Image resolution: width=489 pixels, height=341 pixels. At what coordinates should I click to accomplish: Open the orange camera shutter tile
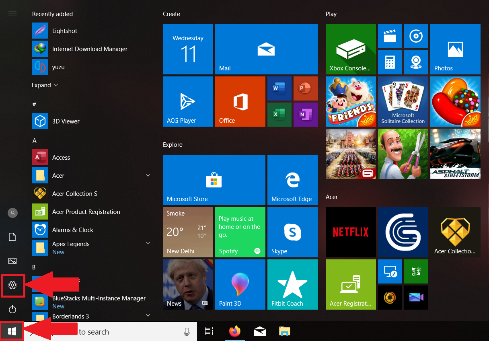point(390,298)
